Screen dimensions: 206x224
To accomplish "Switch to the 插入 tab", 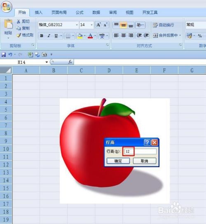I will (x=39, y=12).
